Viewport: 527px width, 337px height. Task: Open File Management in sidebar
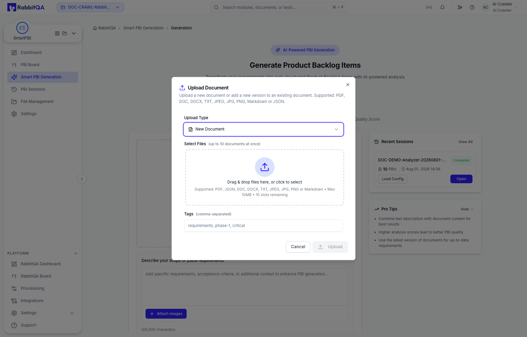[43, 101]
